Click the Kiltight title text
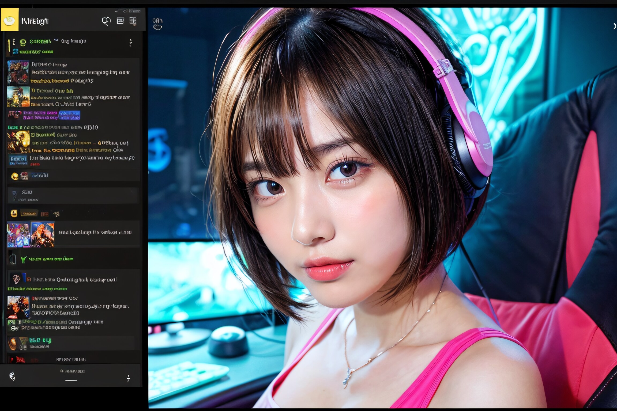617x411 pixels. 35,21
